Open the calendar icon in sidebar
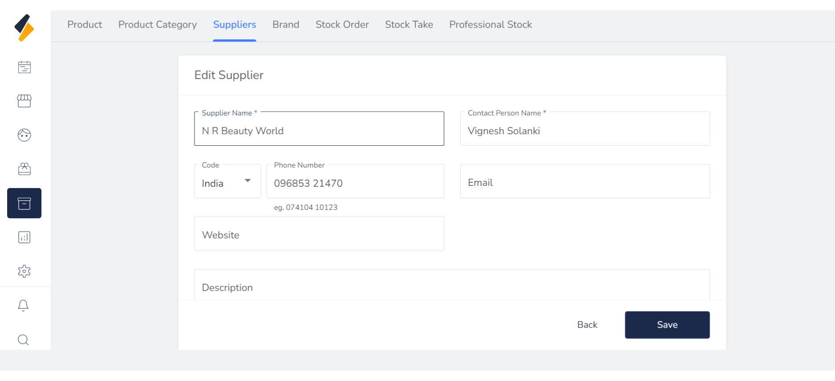Screen dimensions: 835x381 24,67
